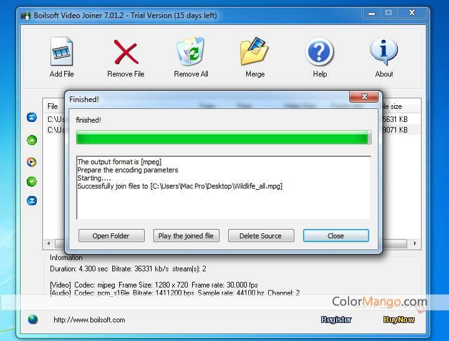Open the About info bubble icon
449x341 pixels.
click(x=384, y=52)
